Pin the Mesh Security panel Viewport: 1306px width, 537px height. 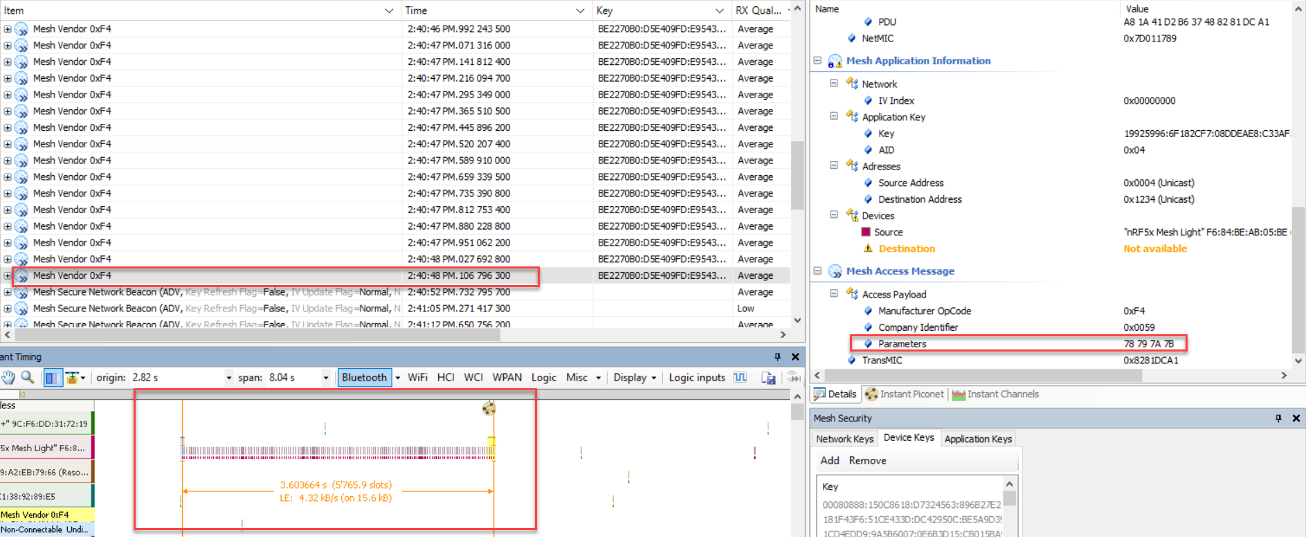coord(1278,418)
